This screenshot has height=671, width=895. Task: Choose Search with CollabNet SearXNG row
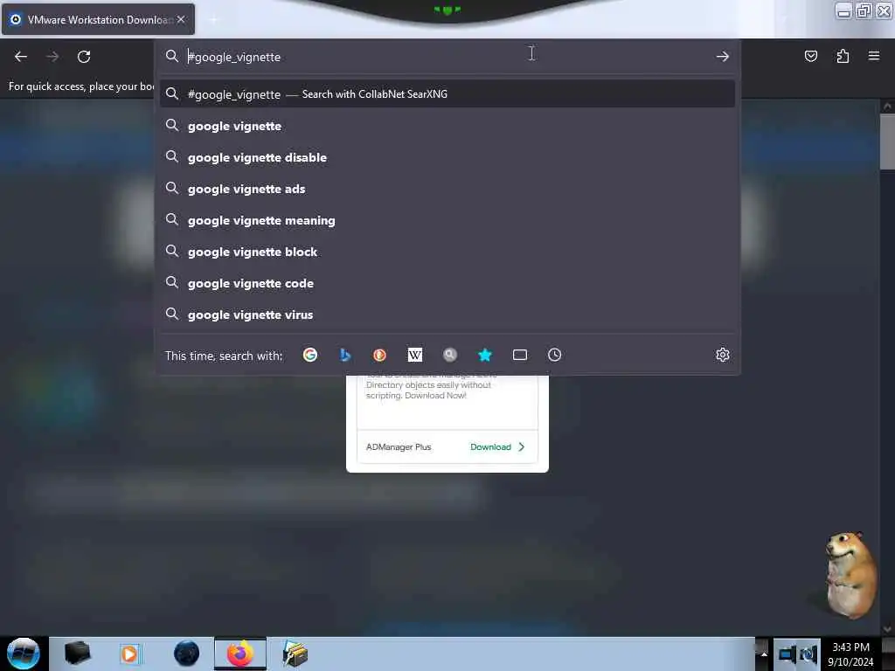tap(447, 94)
